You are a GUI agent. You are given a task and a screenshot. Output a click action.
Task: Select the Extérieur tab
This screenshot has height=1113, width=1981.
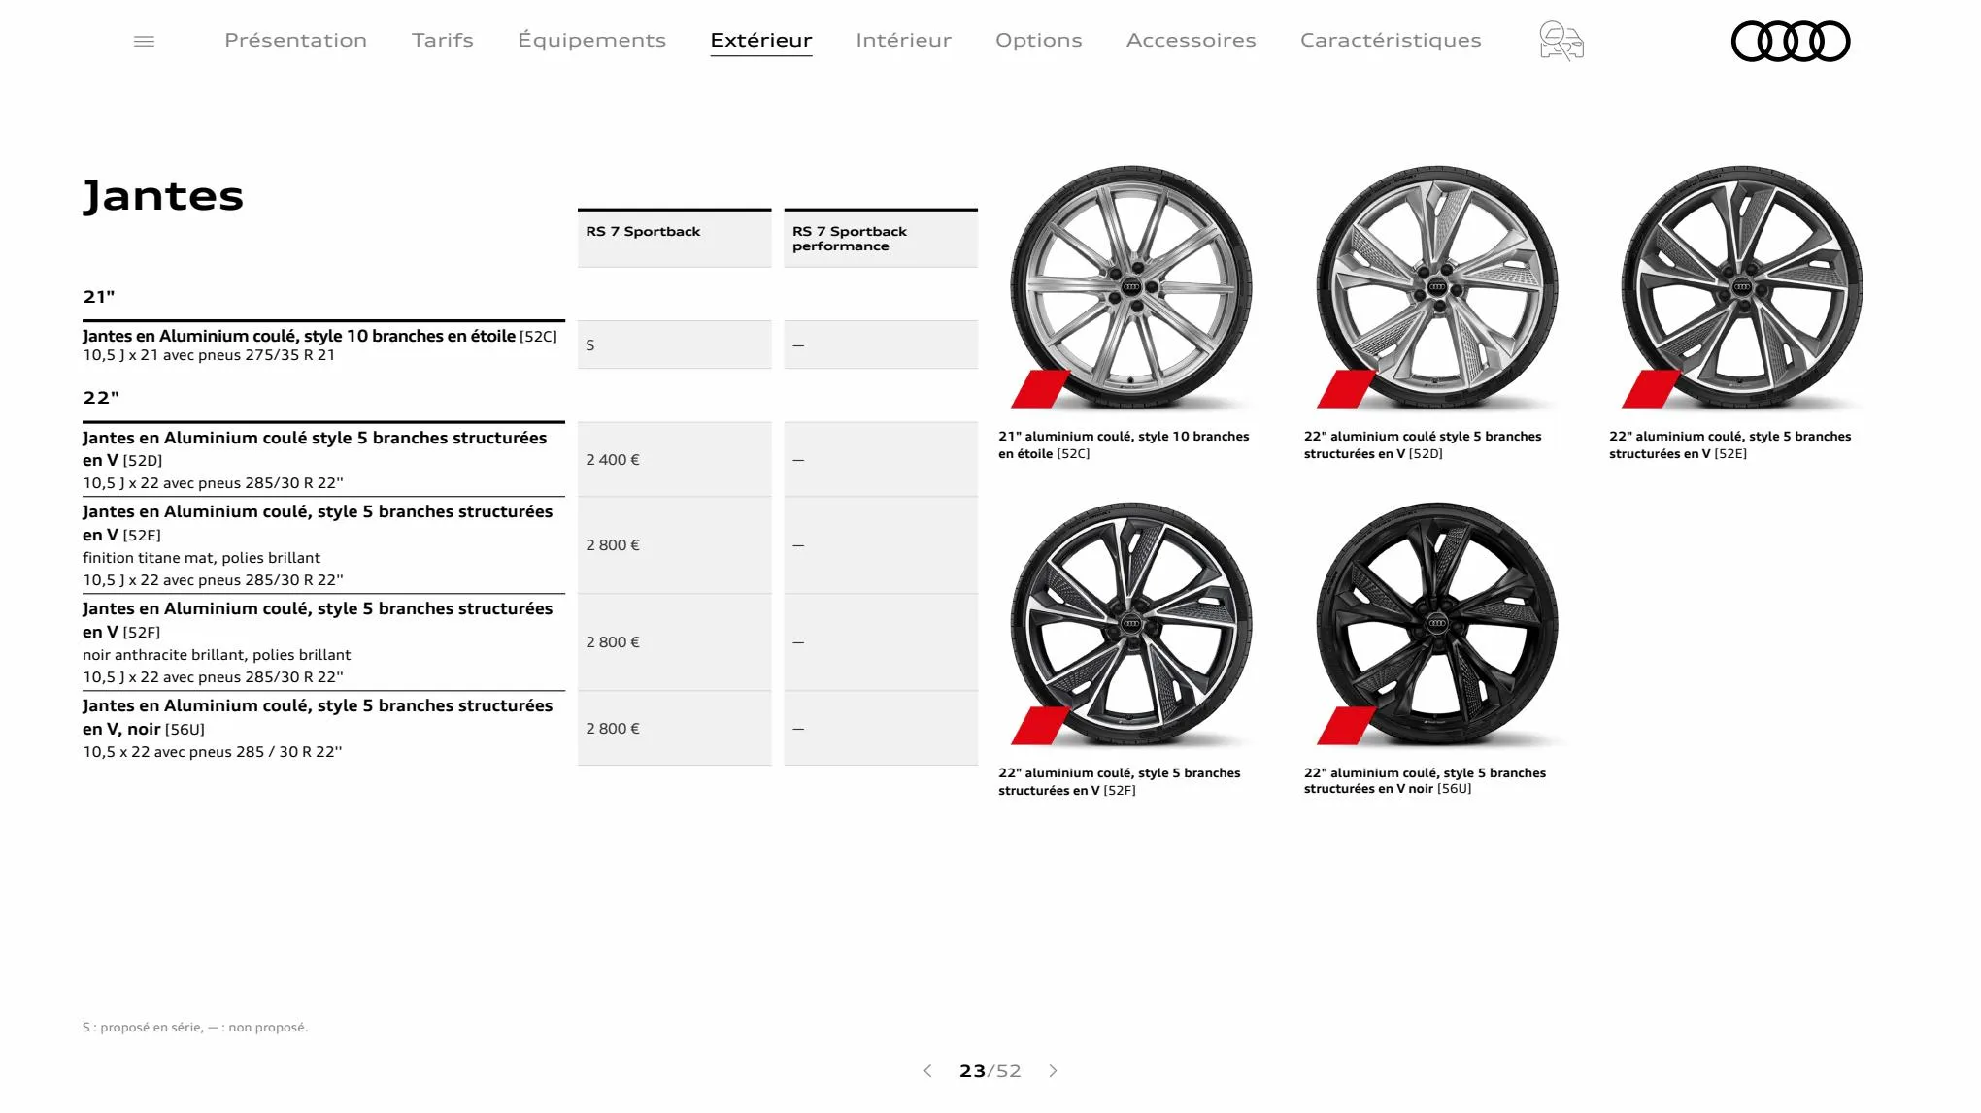[760, 40]
